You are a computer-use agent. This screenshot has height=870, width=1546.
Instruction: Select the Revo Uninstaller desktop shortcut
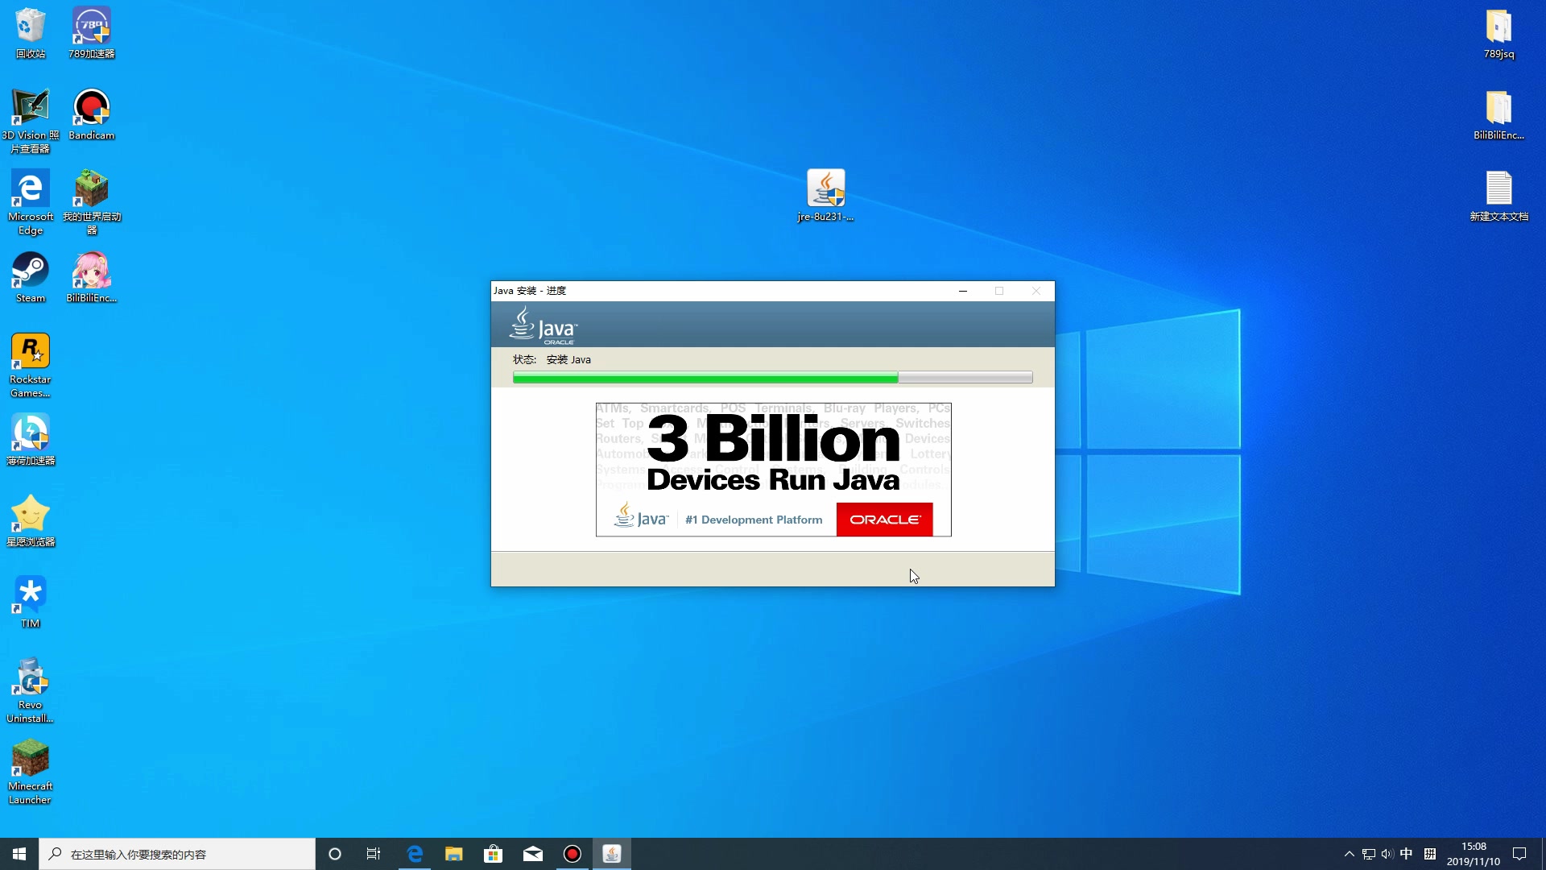click(31, 690)
